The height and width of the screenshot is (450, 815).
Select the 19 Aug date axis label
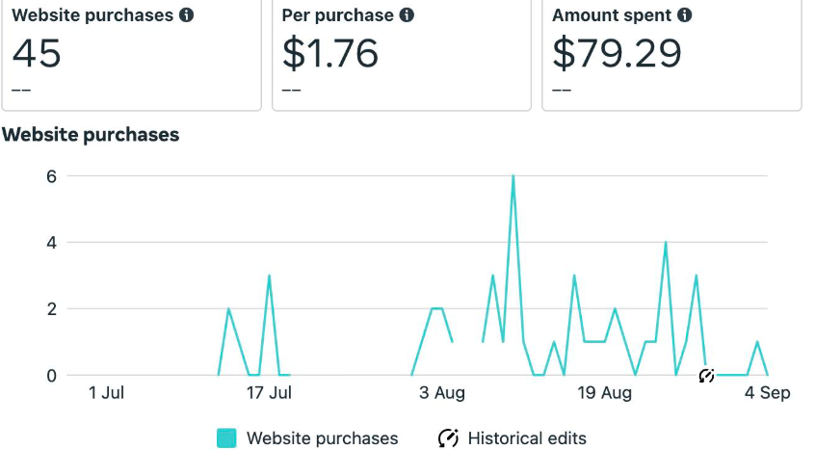[x=605, y=393]
